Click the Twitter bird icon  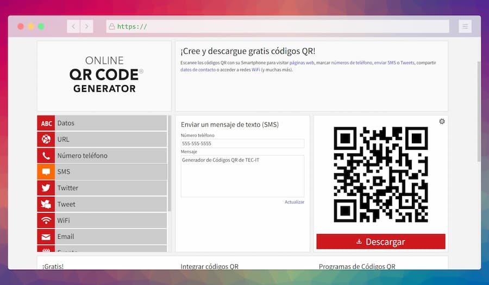click(x=46, y=188)
